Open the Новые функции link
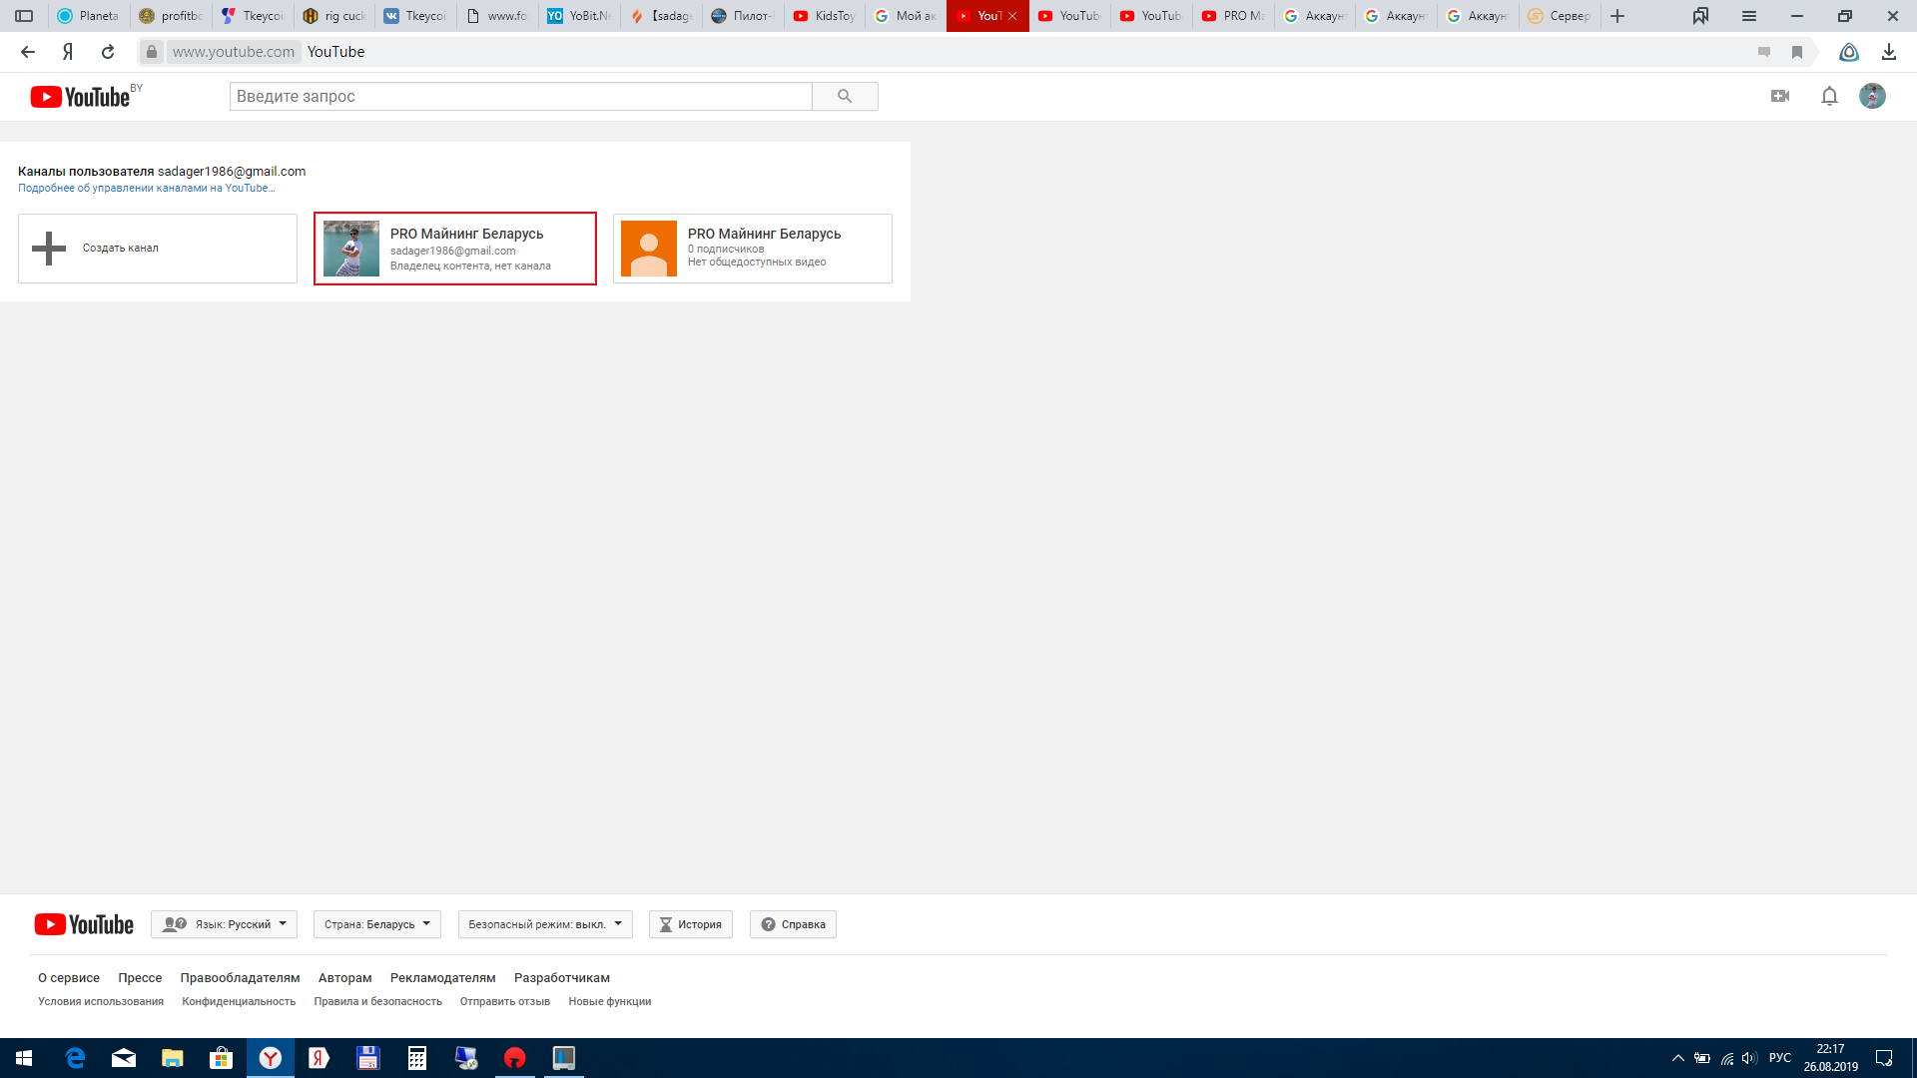The width and height of the screenshot is (1917, 1078). pyautogui.click(x=609, y=1002)
